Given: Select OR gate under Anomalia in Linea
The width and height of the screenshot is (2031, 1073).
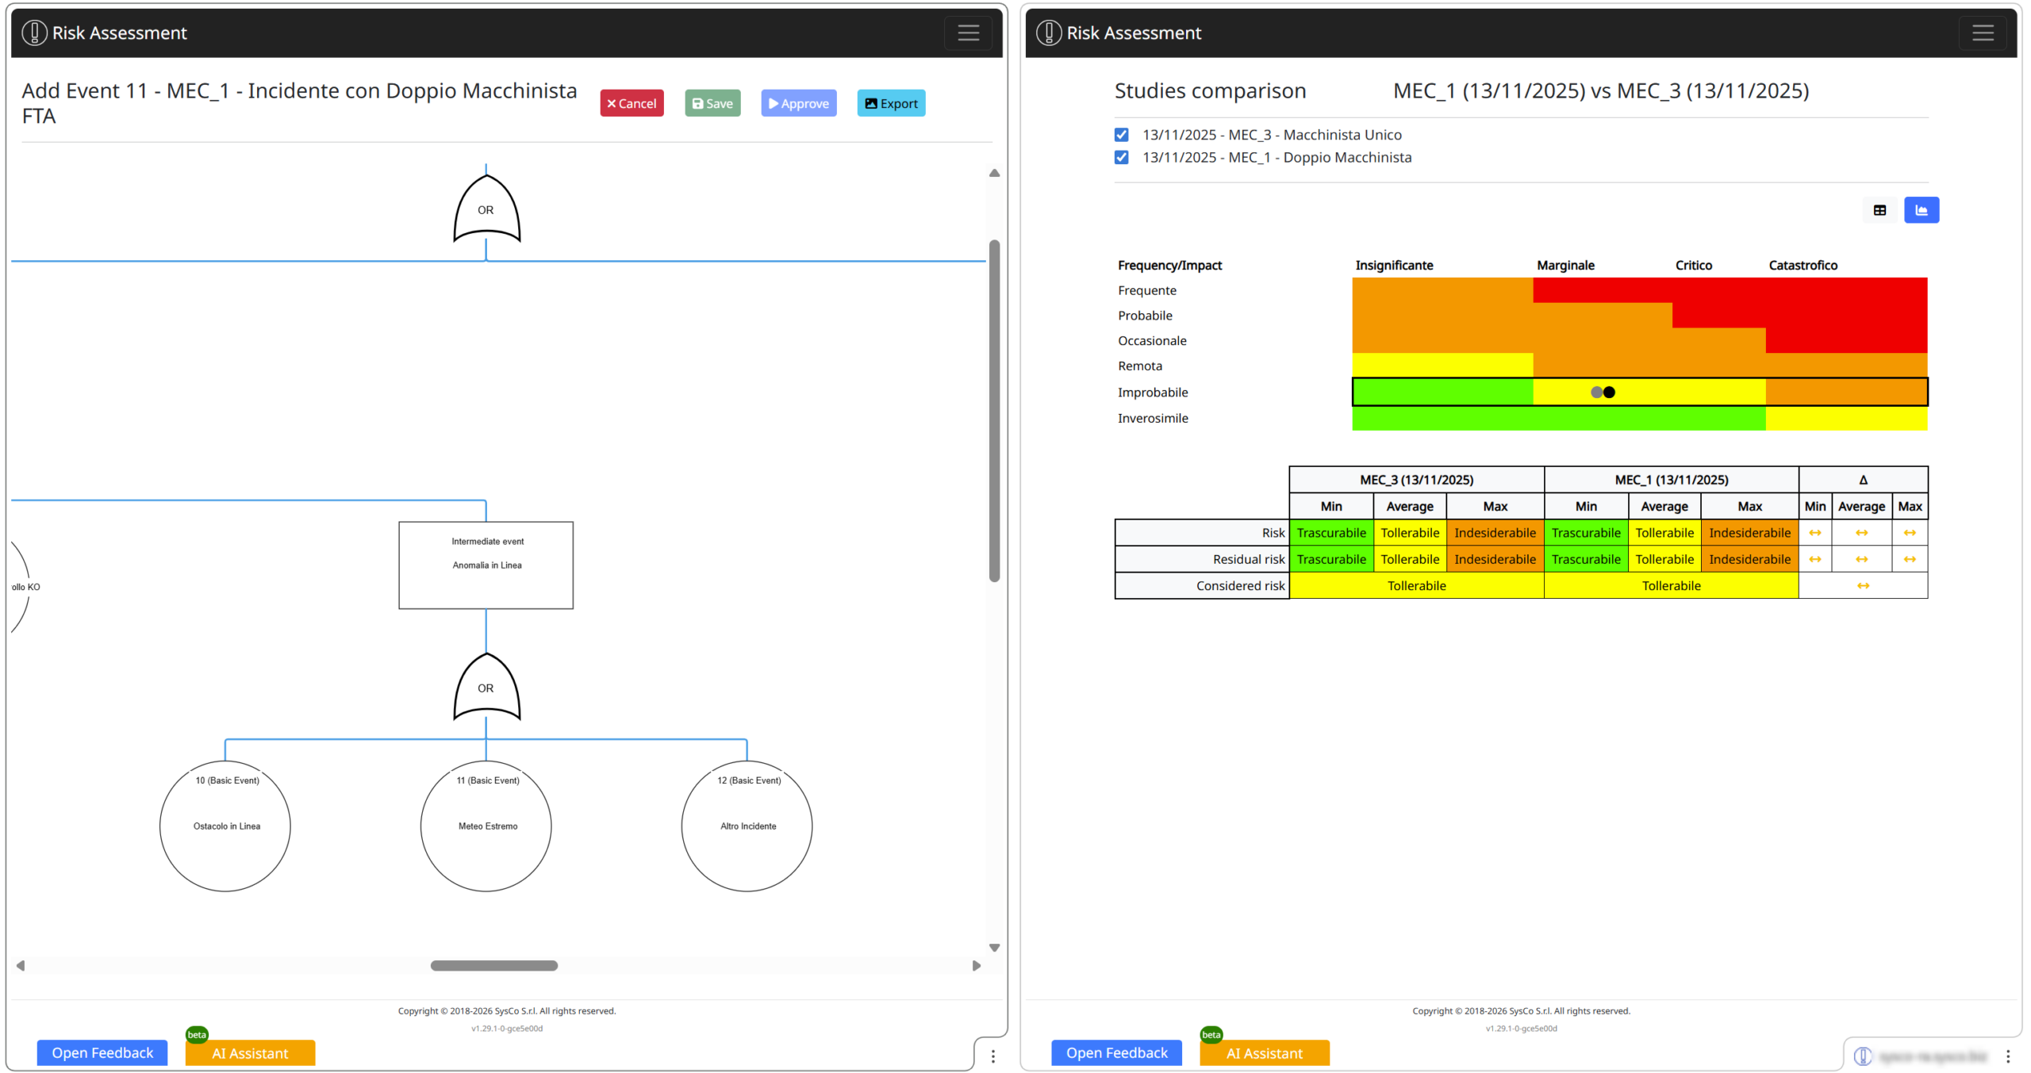Looking at the screenshot, I should pos(486,688).
